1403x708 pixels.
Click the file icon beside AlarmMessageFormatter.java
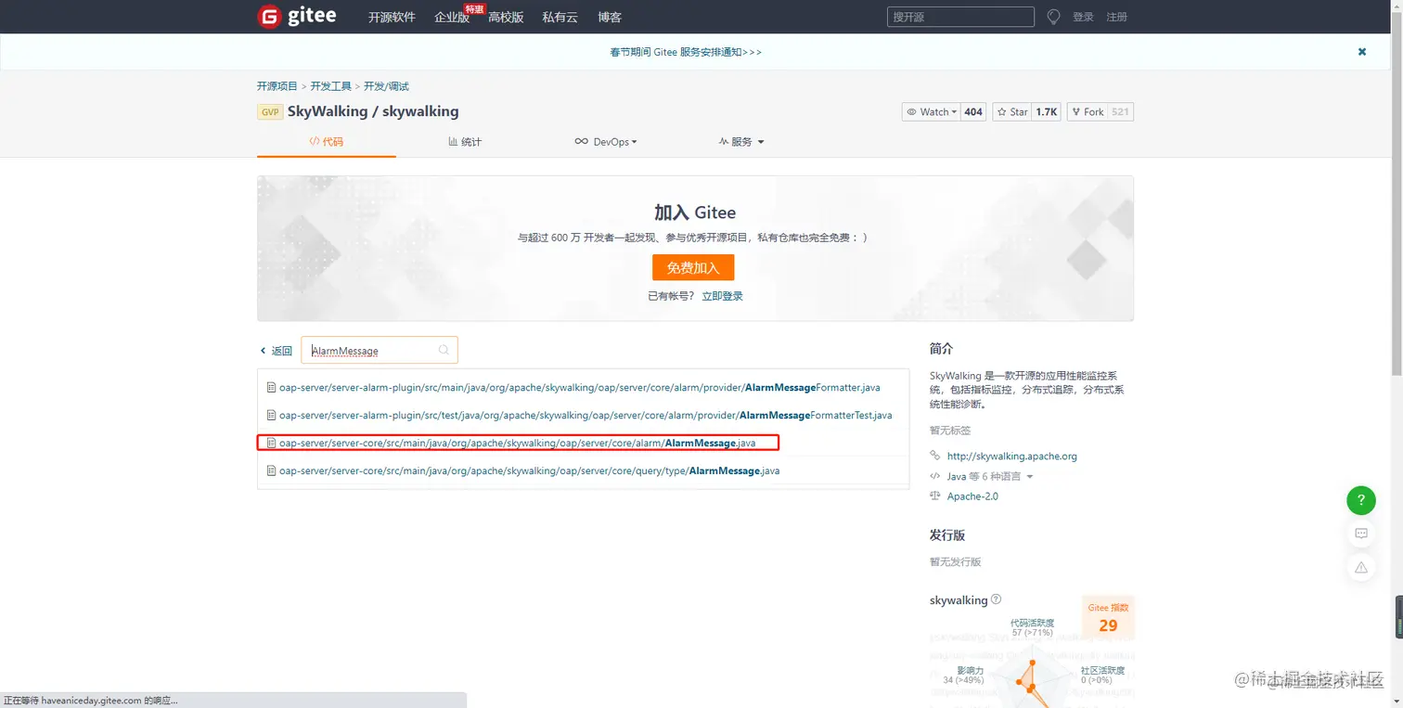[x=271, y=388]
